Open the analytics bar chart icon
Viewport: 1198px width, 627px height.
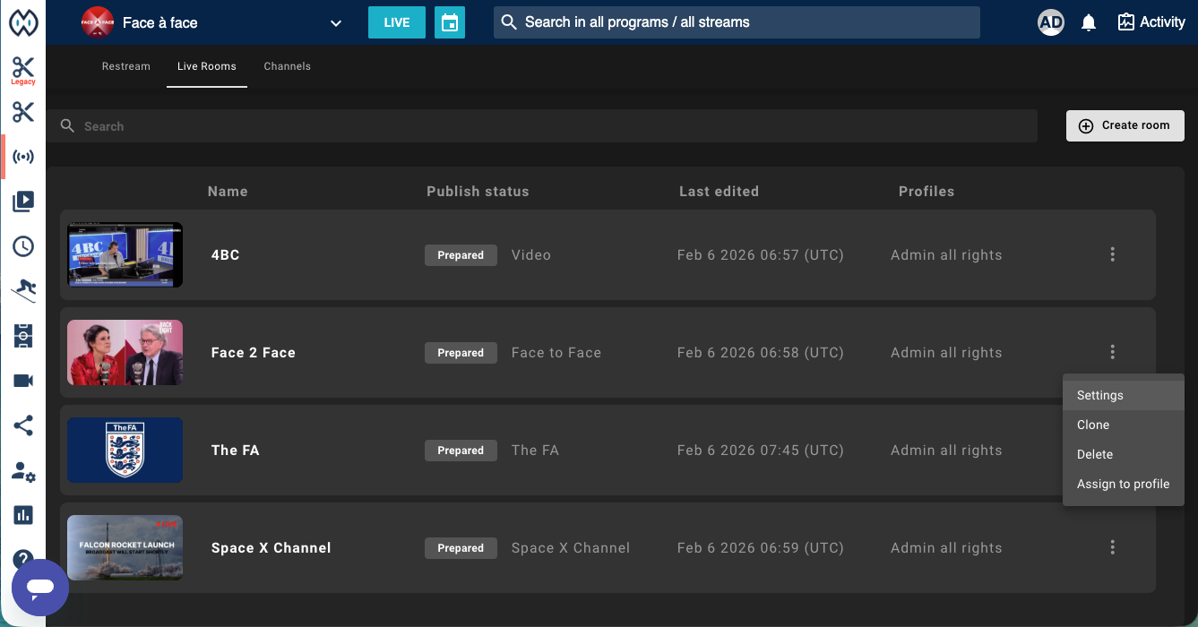pyautogui.click(x=23, y=515)
